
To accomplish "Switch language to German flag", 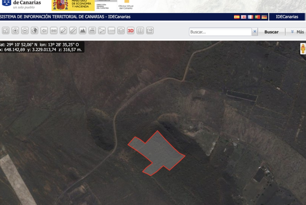I will click(264, 17).
